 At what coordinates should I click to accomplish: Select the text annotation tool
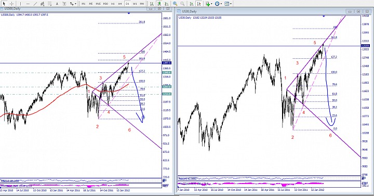[57, 4]
